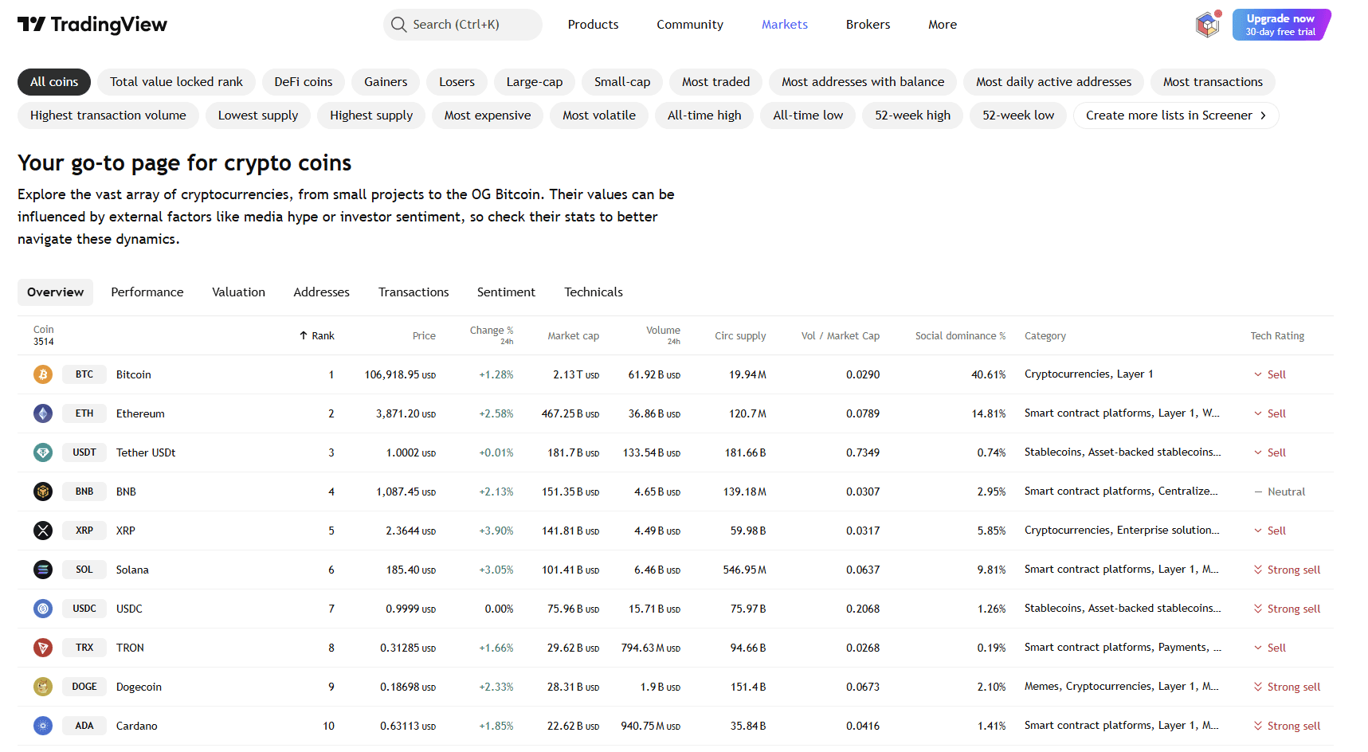This screenshot has width=1368, height=752.
Task: Open the user avatar with notification
Action: tap(1208, 25)
